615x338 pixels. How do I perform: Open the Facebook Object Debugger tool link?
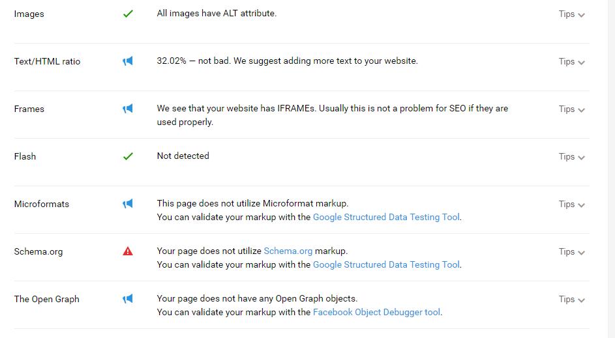(376, 312)
